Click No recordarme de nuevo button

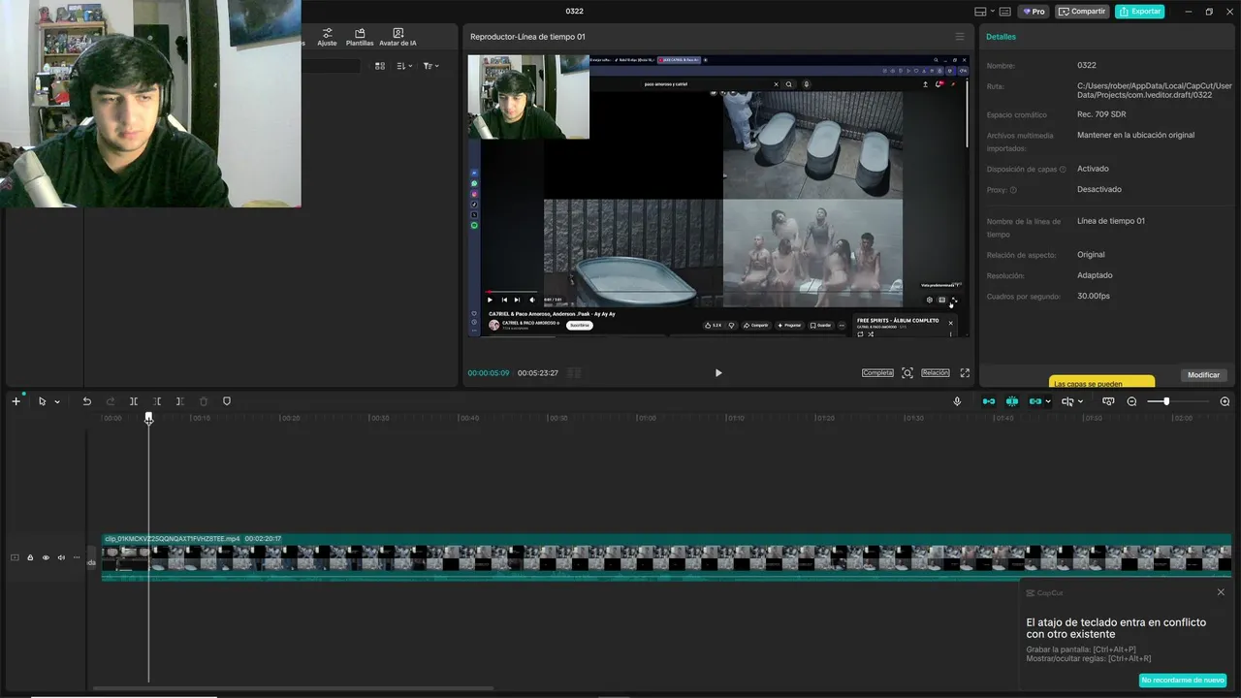tap(1183, 681)
